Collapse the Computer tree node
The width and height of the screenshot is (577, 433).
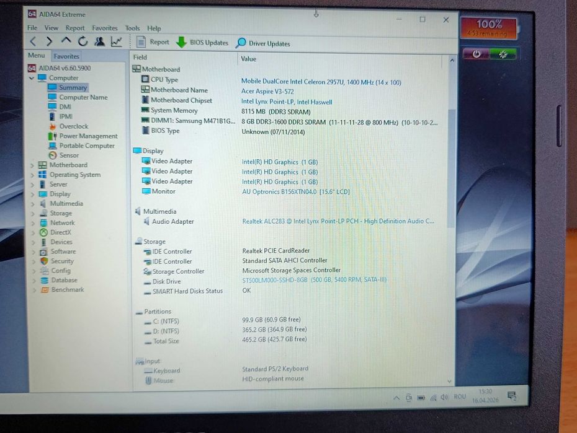coord(32,78)
